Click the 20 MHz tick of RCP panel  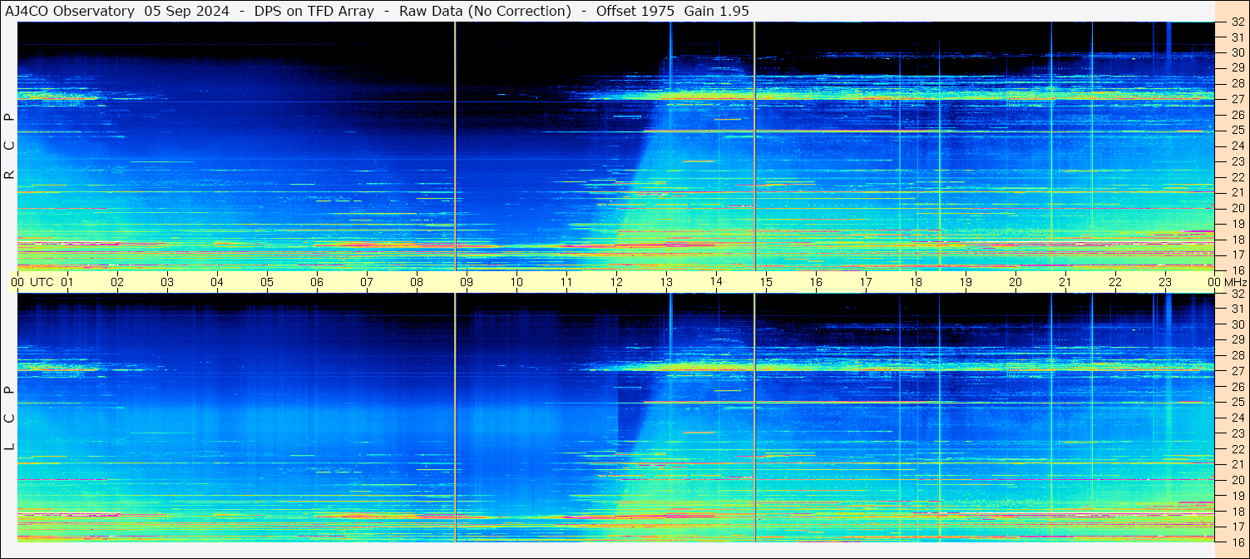pos(1237,208)
